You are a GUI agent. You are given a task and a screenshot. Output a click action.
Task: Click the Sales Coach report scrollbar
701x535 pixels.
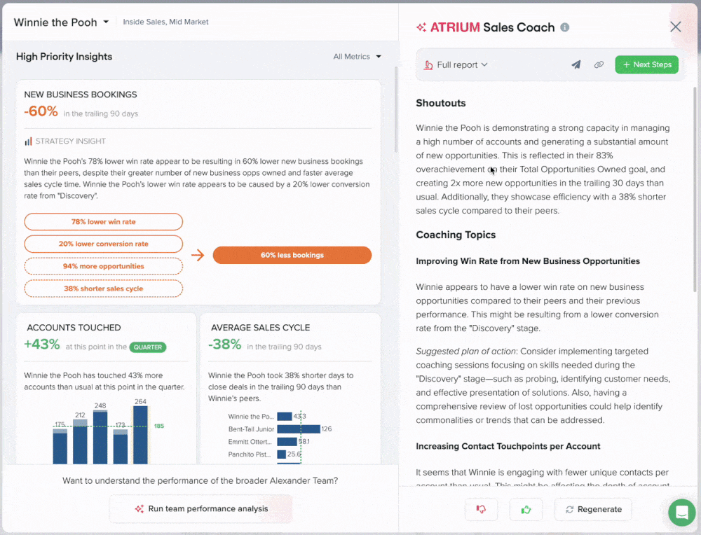click(694, 190)
